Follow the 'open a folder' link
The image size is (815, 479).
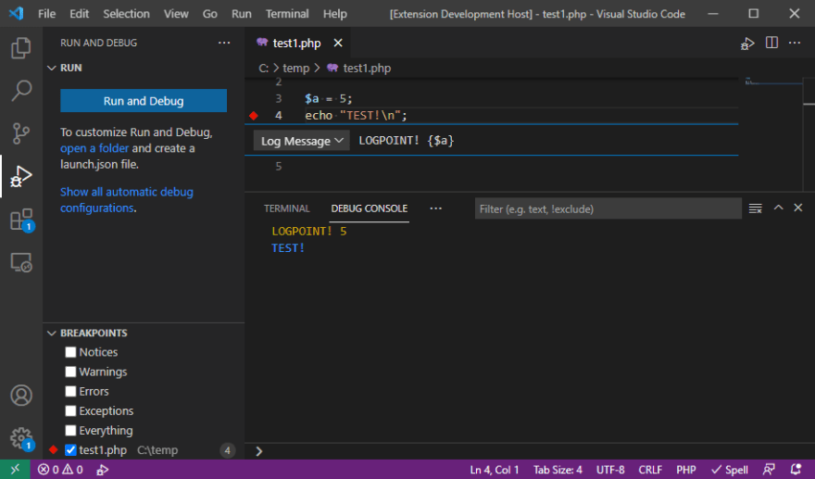[x=94, y=148]
